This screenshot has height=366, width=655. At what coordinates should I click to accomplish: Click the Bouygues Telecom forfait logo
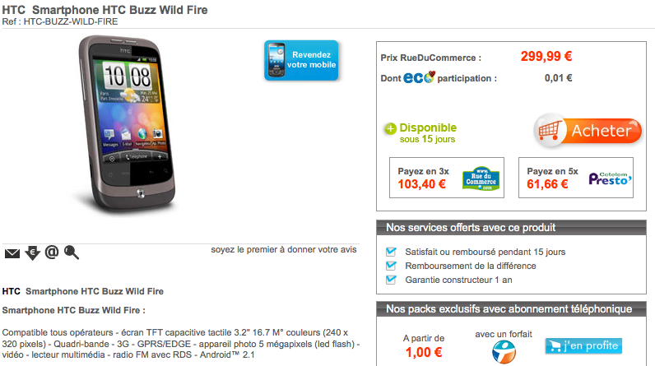[x=504, y=352]
